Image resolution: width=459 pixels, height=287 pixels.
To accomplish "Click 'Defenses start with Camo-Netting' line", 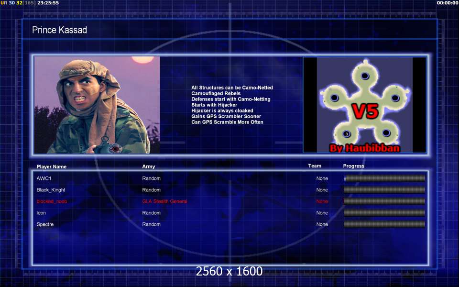I will pos(231,99).
